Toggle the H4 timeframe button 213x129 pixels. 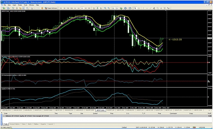(79, 8)
